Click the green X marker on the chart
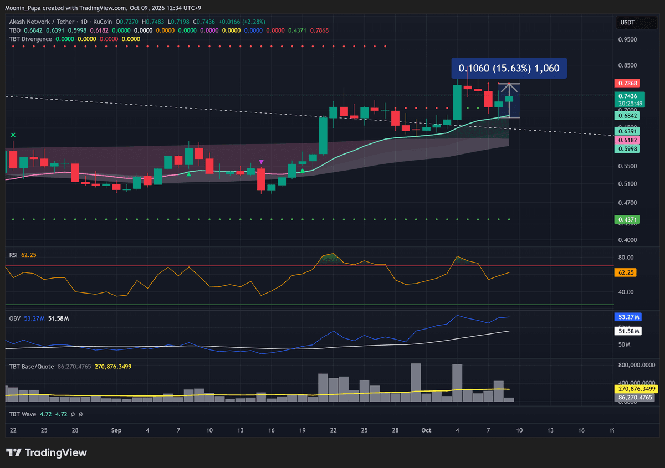Screen dimensions: 665x468 click(x=13, y=135)
